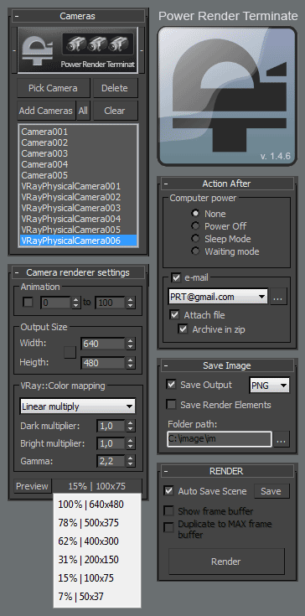Image resolution: width=305 pixels, height=616 pixels.
Task: Click the Dark multiplier spinner
Action: (x=131, y=426)
